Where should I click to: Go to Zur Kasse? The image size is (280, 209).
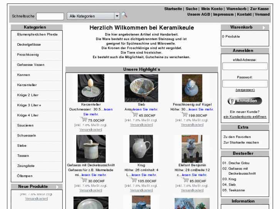[x=259, y=9]
